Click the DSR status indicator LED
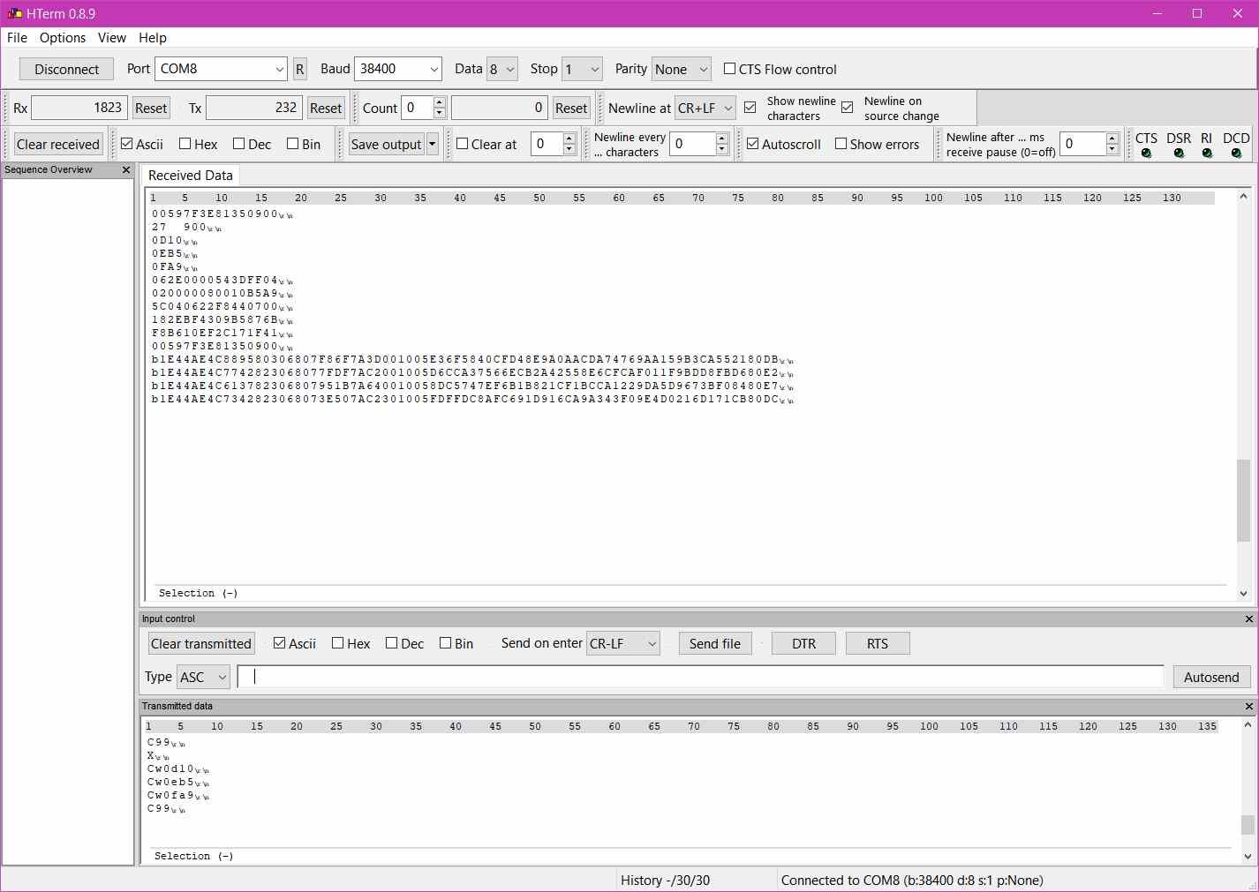The width and height of the screenshot is (1259, 892). pyautogui.click(x=1179, y=154)
